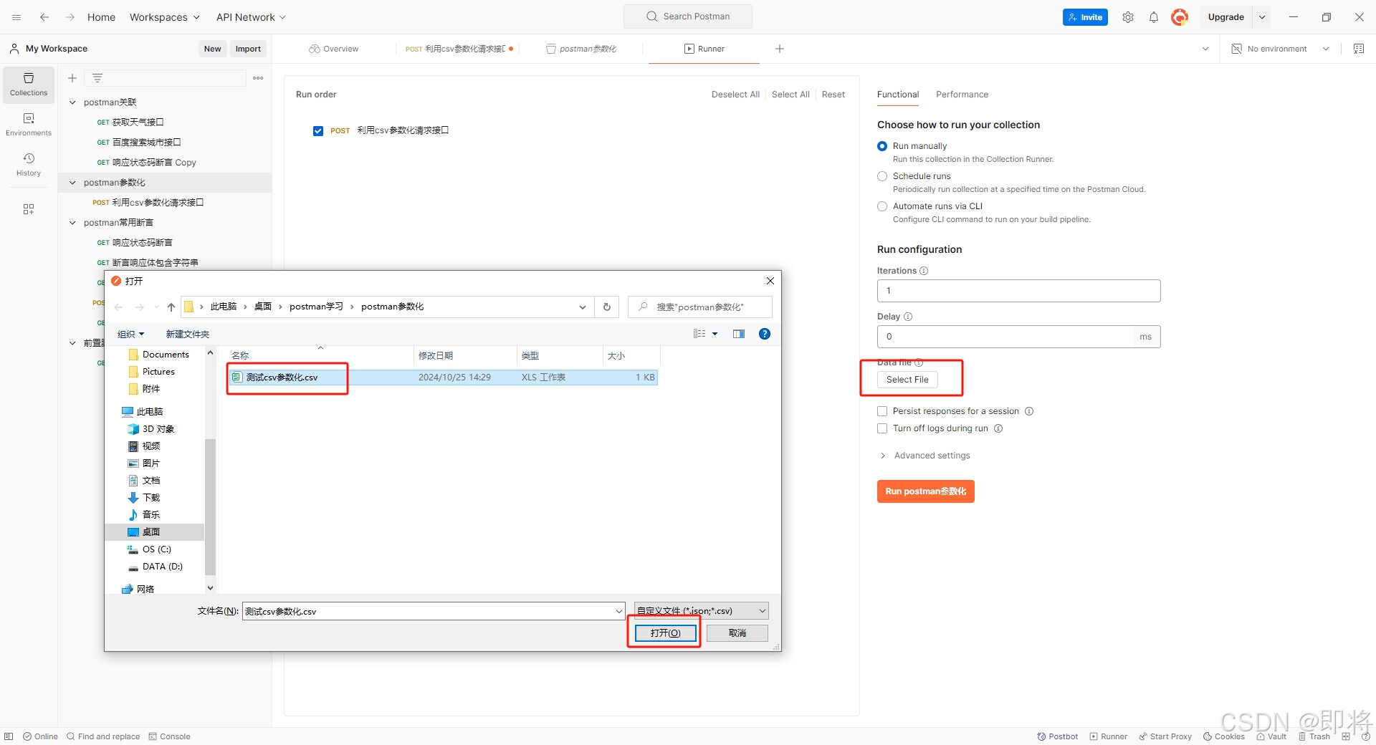
Task: Click the Iterations info icon
Action: click(924, 271)
